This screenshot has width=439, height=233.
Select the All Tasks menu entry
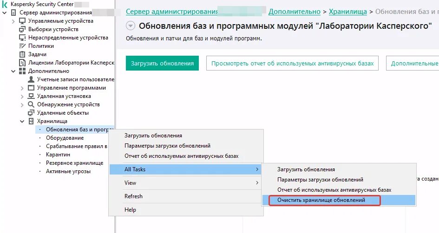(x=186, y=169)
